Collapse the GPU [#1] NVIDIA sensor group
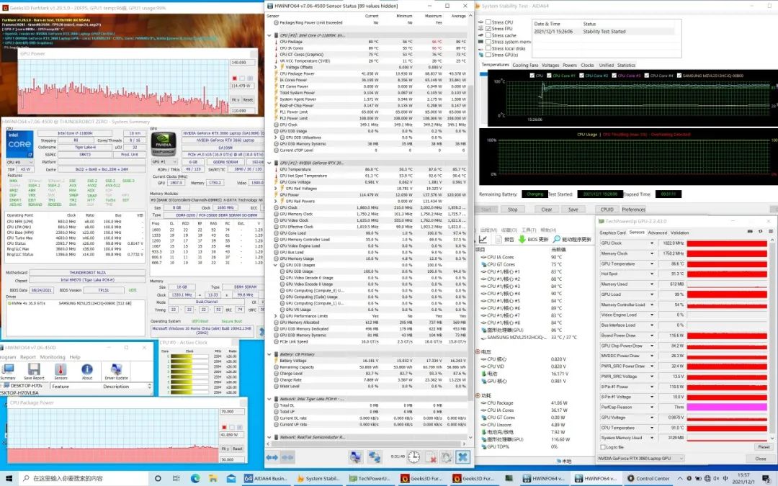This screenshot has height=486, width=778. tap(269, 163)
